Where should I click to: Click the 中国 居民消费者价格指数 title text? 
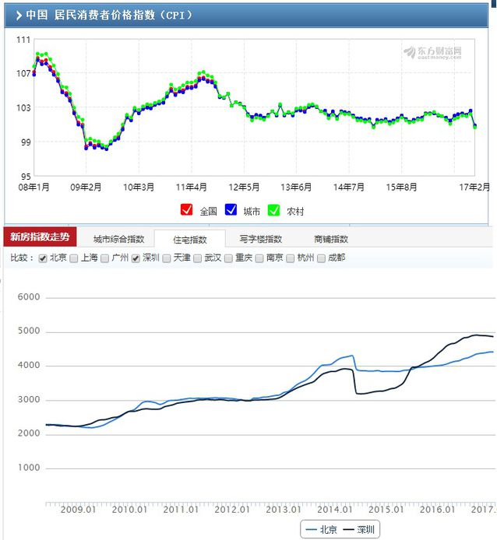pyautogui.click(x=109, y=15)
